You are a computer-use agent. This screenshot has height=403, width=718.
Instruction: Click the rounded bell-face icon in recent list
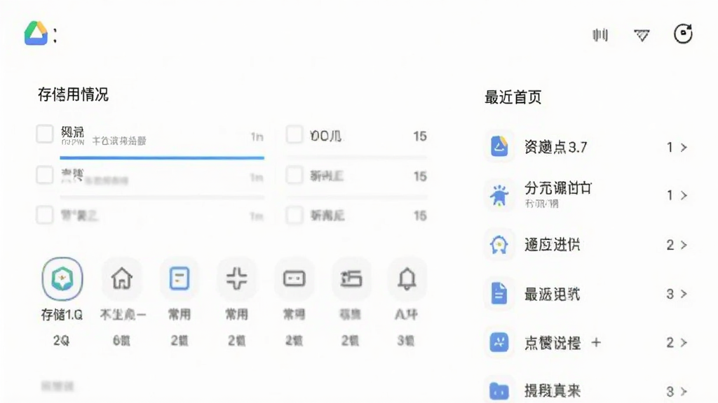pos(499,244)
